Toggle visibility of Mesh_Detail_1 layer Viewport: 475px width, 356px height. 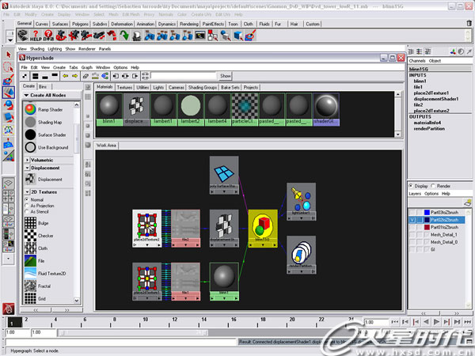coord(412,235)
